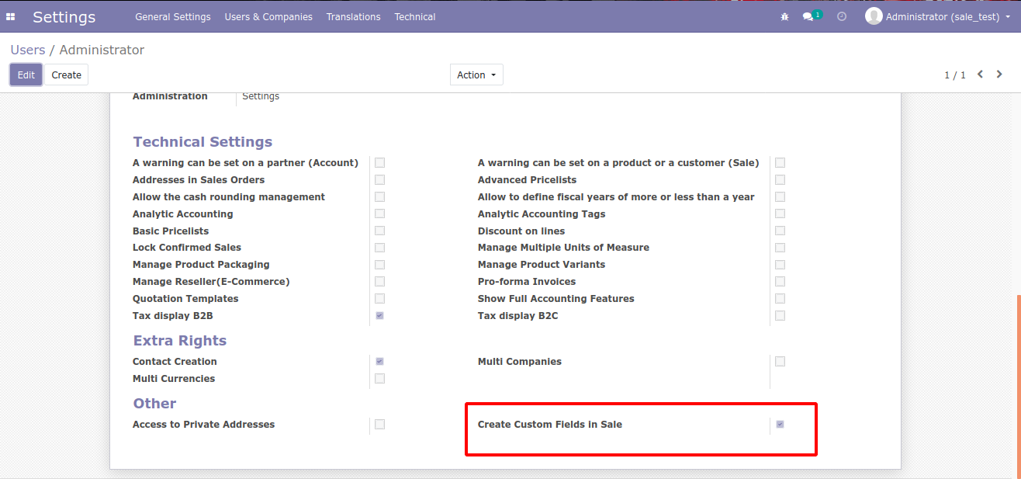
Task: Navigate to Users breadcrumb link
Action: [x=27, y=50]
